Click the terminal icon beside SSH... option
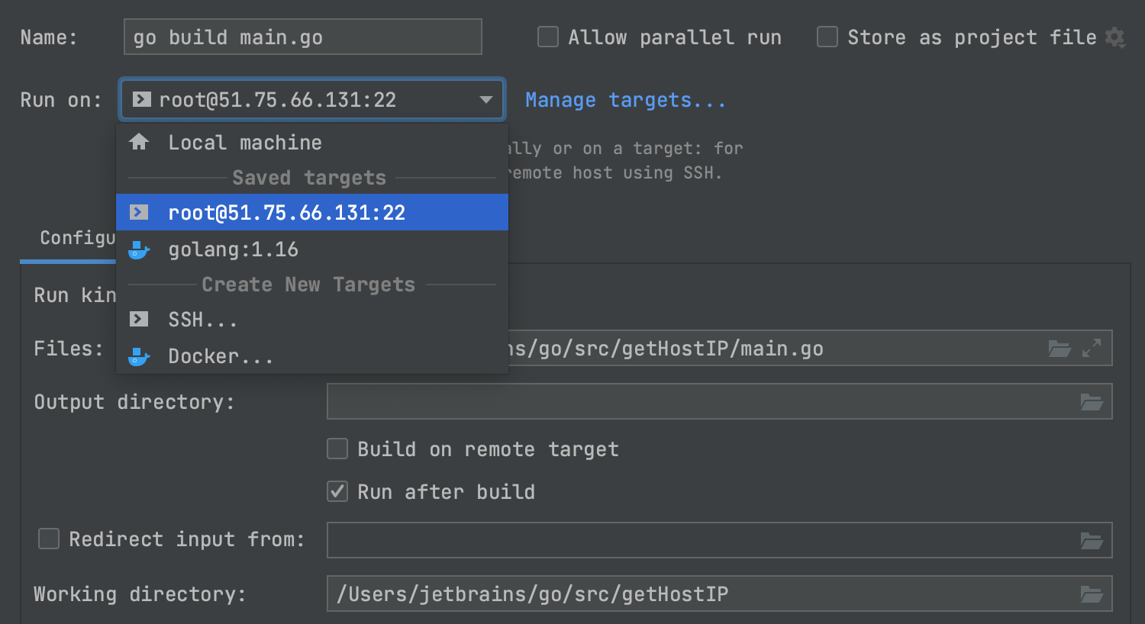Viewport: 1145px width, 624px height. click(139, 319)
